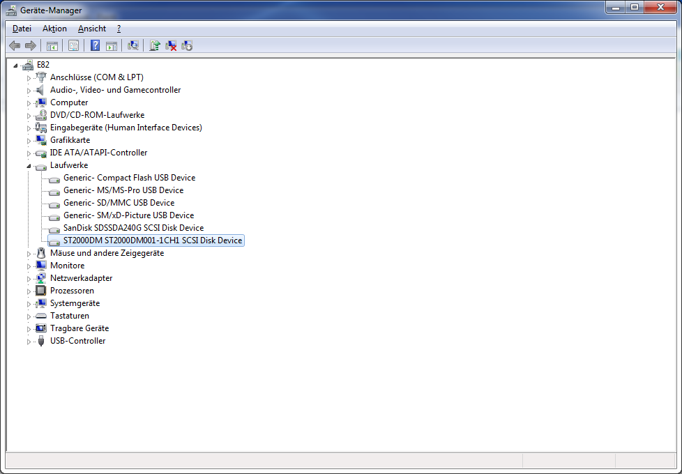Open the Properties toolbar icon

coord(73,46)
